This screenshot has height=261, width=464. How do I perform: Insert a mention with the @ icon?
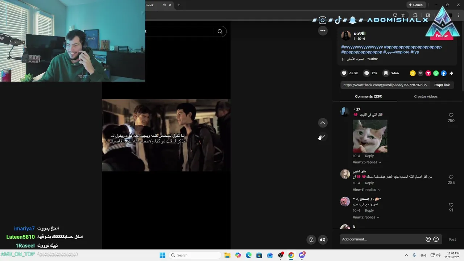click(428, 239)
